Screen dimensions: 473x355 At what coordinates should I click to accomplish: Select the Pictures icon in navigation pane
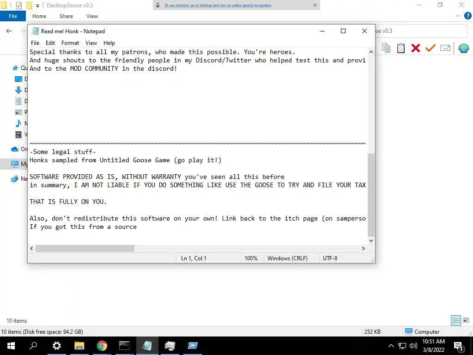pyautogui.click(x=18, y=112)
